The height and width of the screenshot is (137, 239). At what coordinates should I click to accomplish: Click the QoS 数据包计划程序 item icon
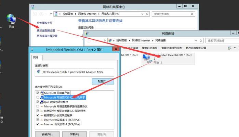[x=42, y=102]
